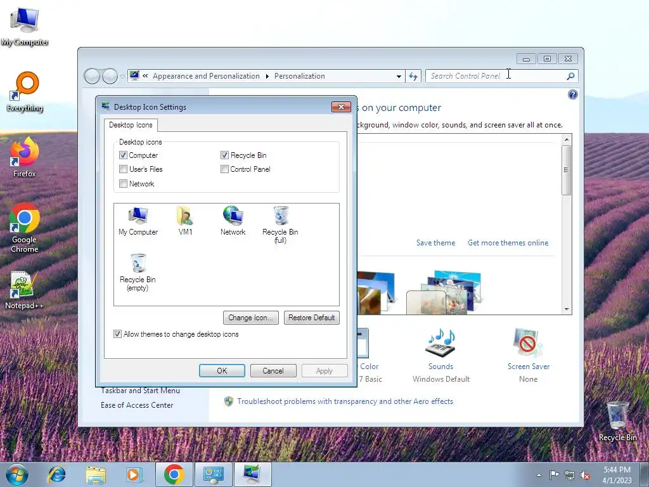Uncheck the Computer desktop icon checkbox
The height and width of the screenshot is (487, 649).
pos(123,155)
